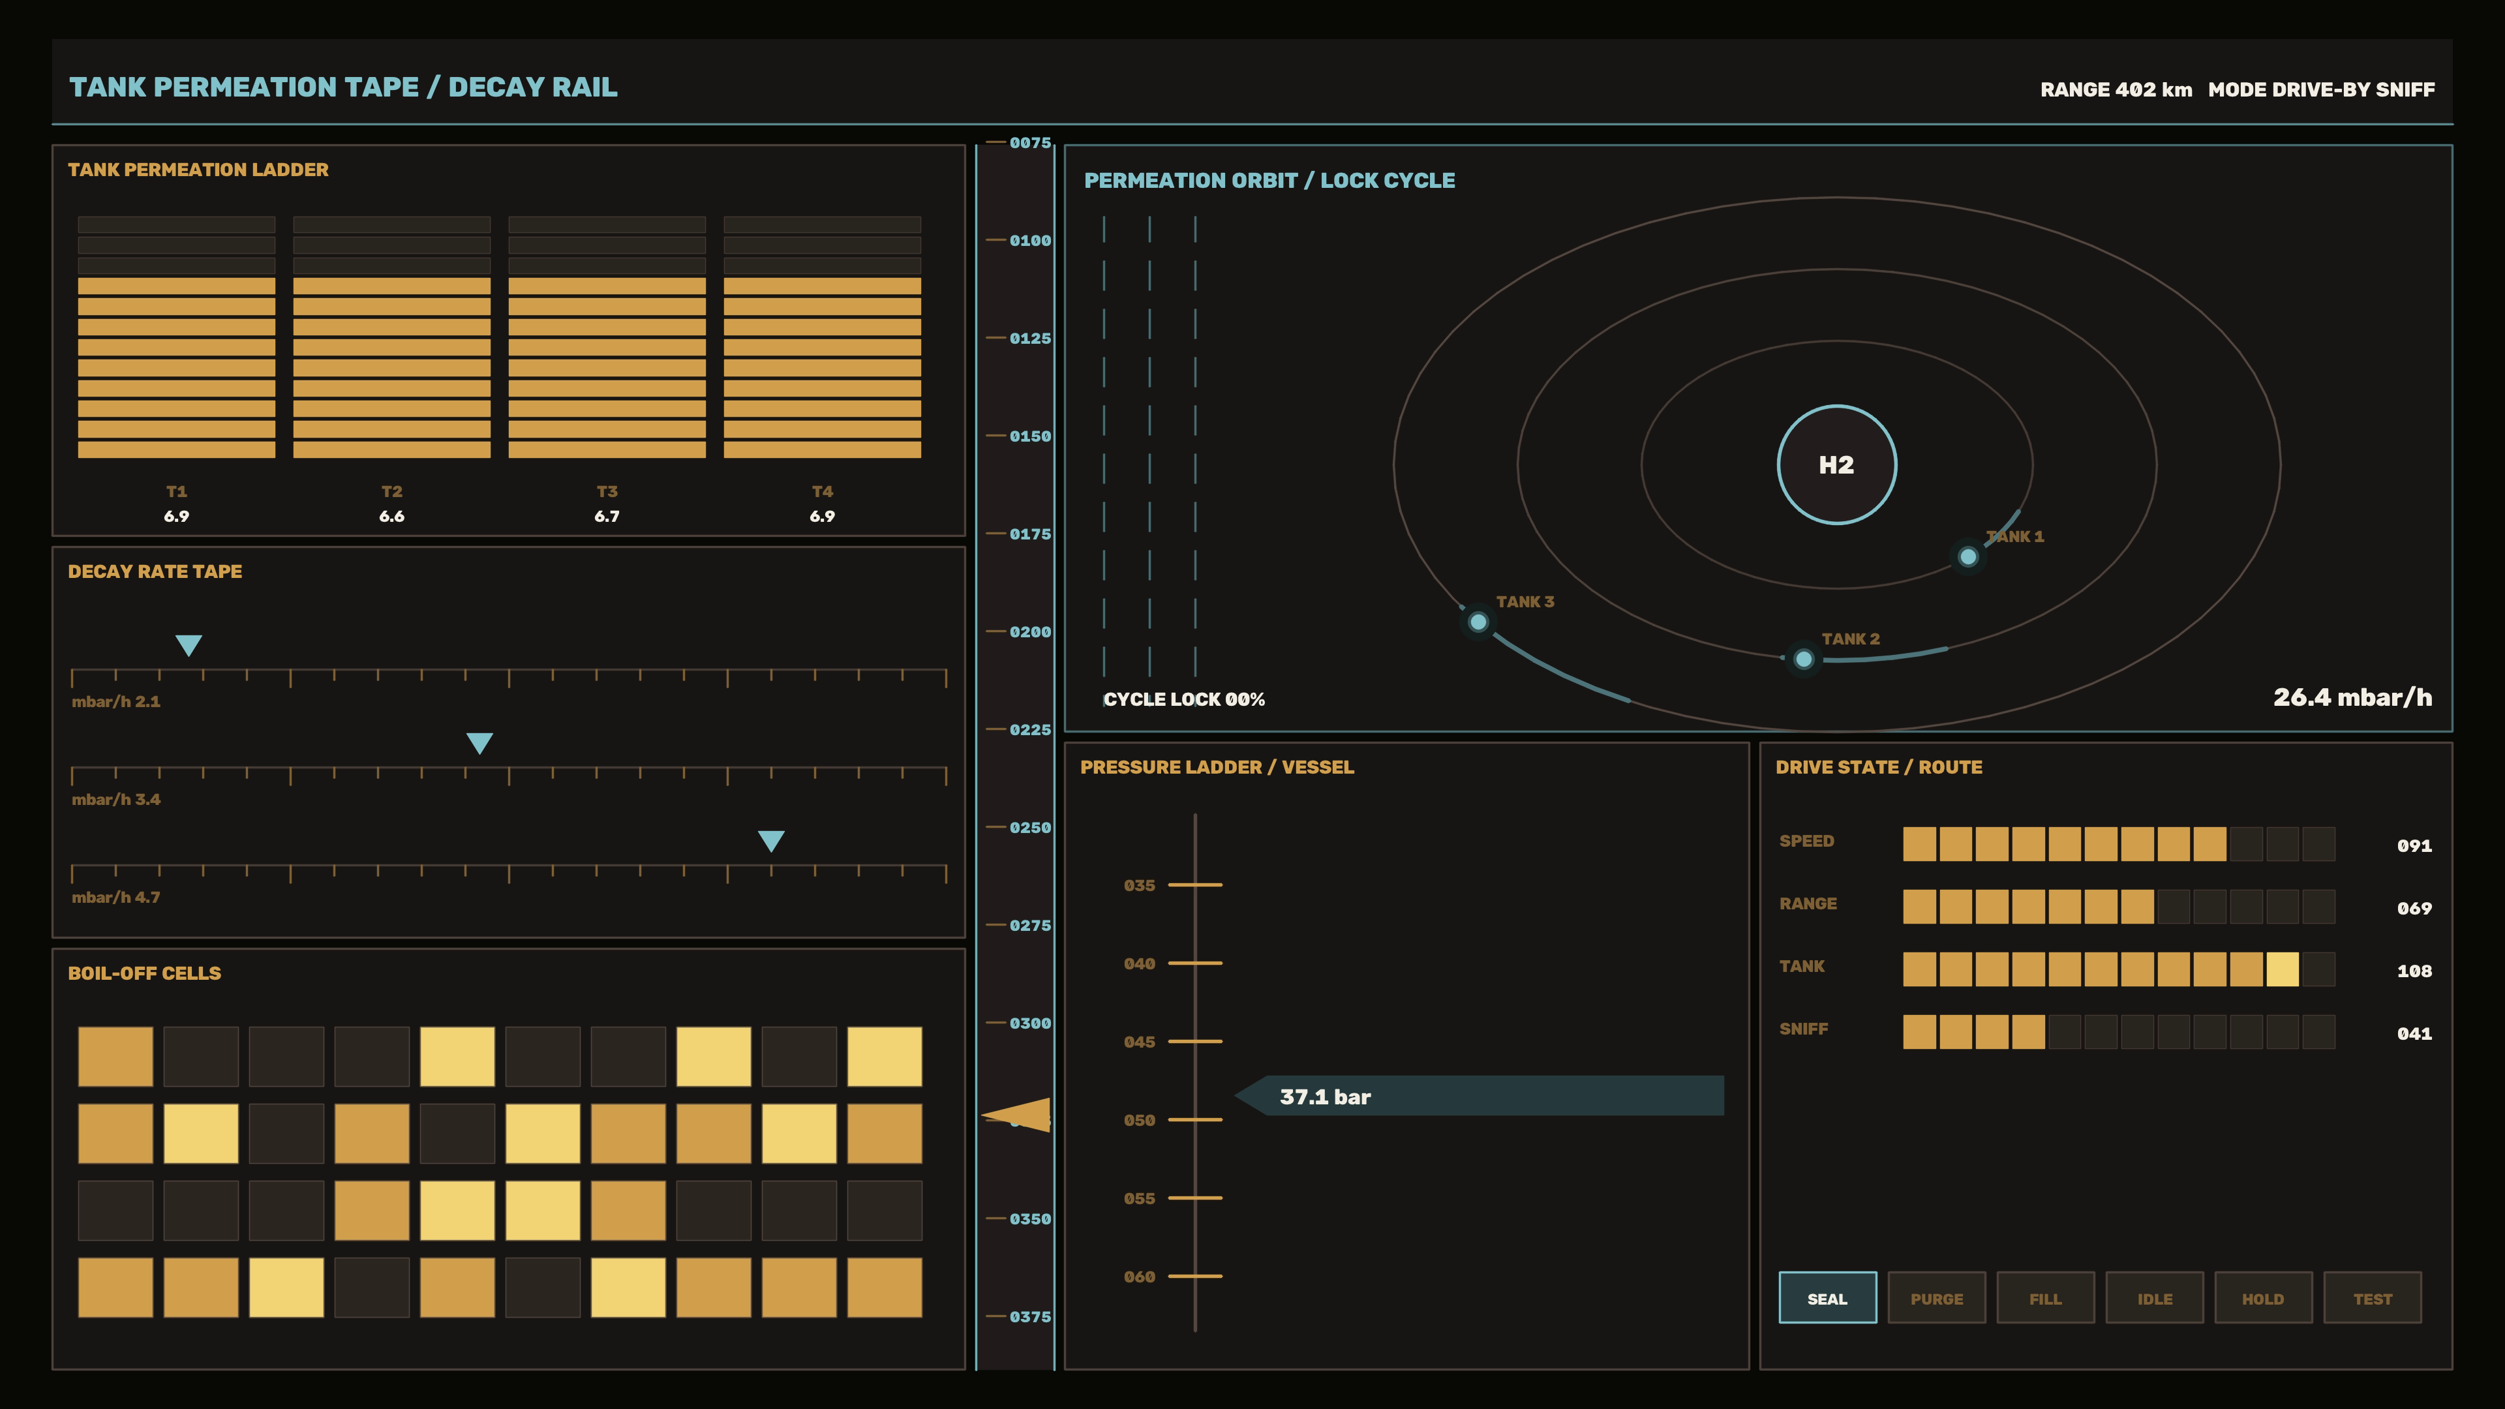
Task: Toggle last boil-off cell in bottom row
Action: tap(884, 1288)
